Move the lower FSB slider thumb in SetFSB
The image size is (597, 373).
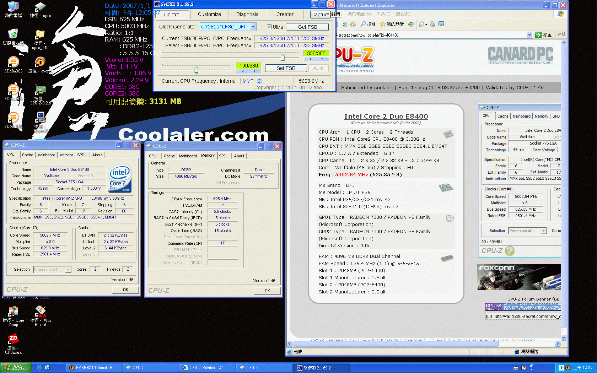[196, 69]
